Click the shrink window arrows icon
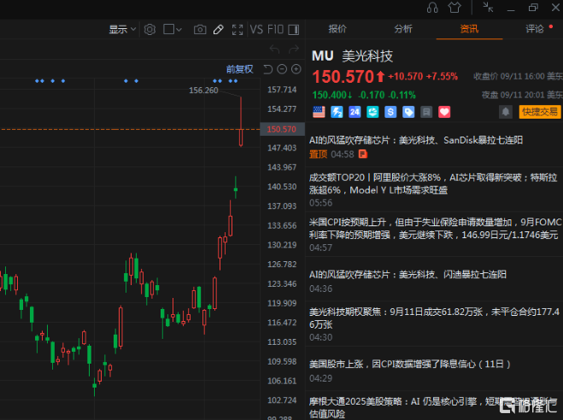This screenshot has width=563, height=420. pos(488,7)
